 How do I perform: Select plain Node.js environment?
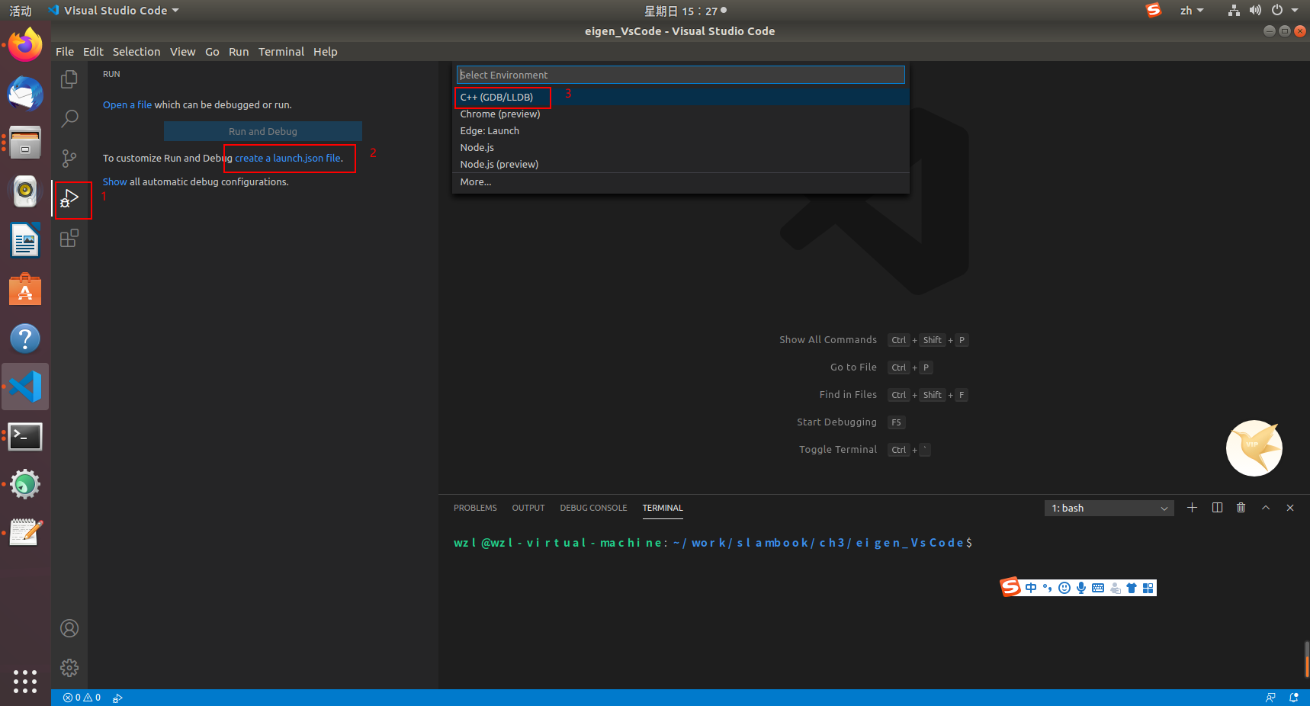[681, 147]
